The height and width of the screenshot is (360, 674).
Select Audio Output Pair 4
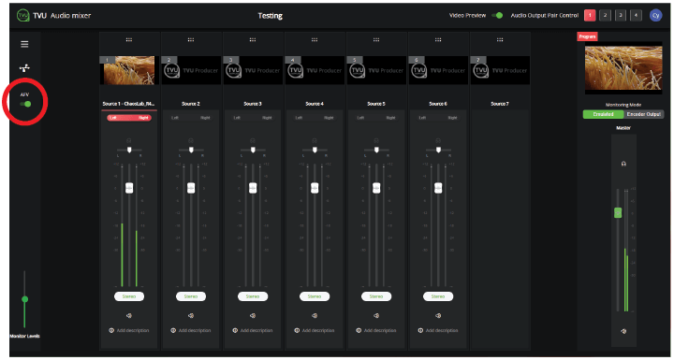636,16
